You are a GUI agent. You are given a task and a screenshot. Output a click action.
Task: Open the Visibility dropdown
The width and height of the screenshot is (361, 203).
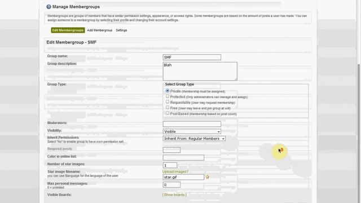(x=192, y=131)
